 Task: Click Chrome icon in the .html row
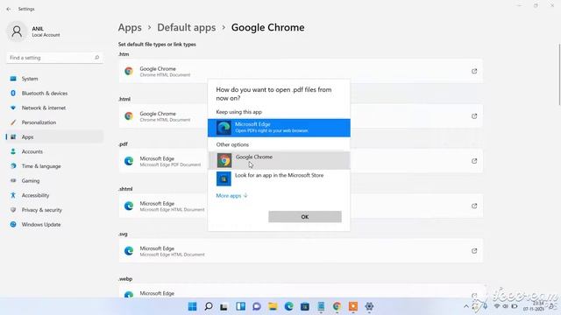129,116
